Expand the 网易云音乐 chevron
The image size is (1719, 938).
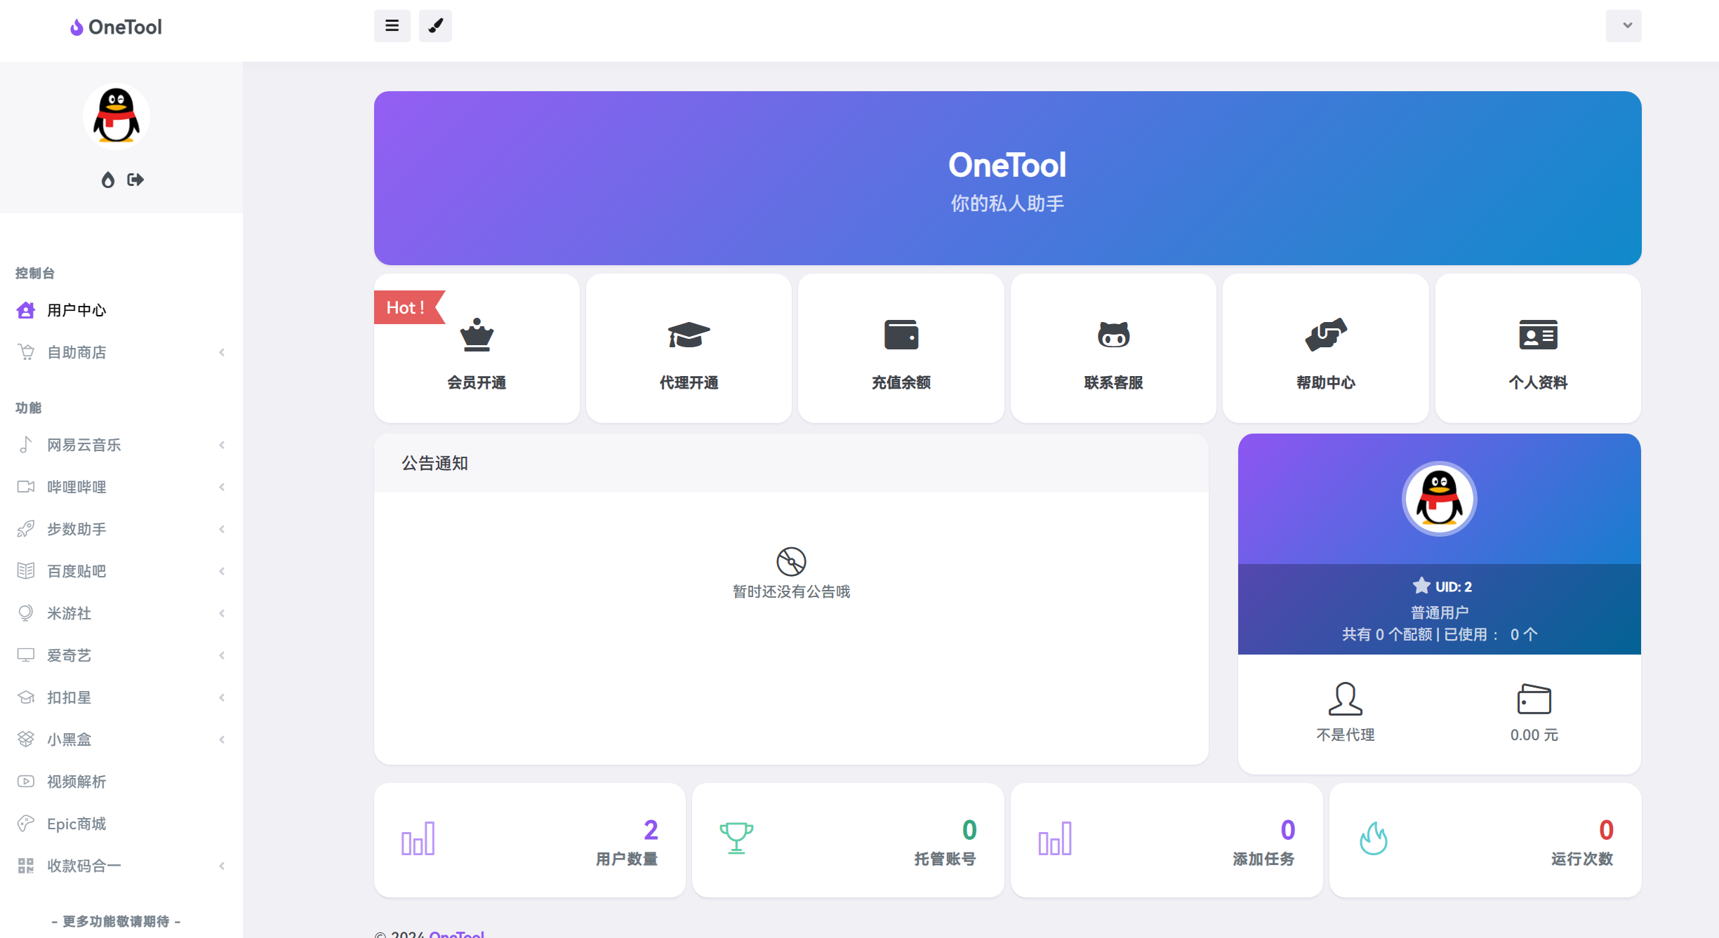click(x=222, y=445)
